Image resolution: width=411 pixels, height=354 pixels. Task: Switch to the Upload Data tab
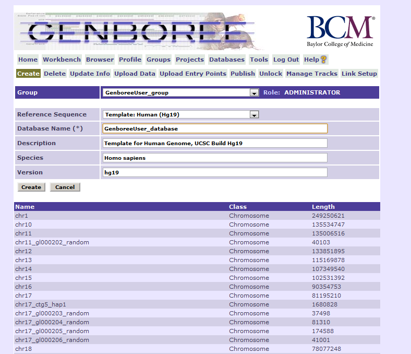(135, 74)
